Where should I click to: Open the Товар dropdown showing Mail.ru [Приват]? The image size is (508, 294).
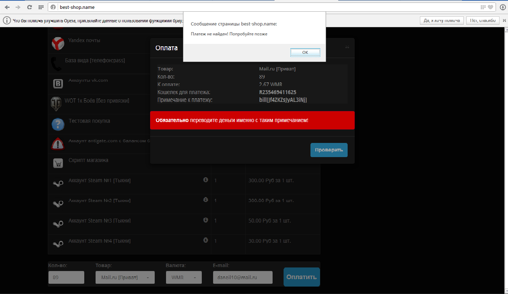125,277
